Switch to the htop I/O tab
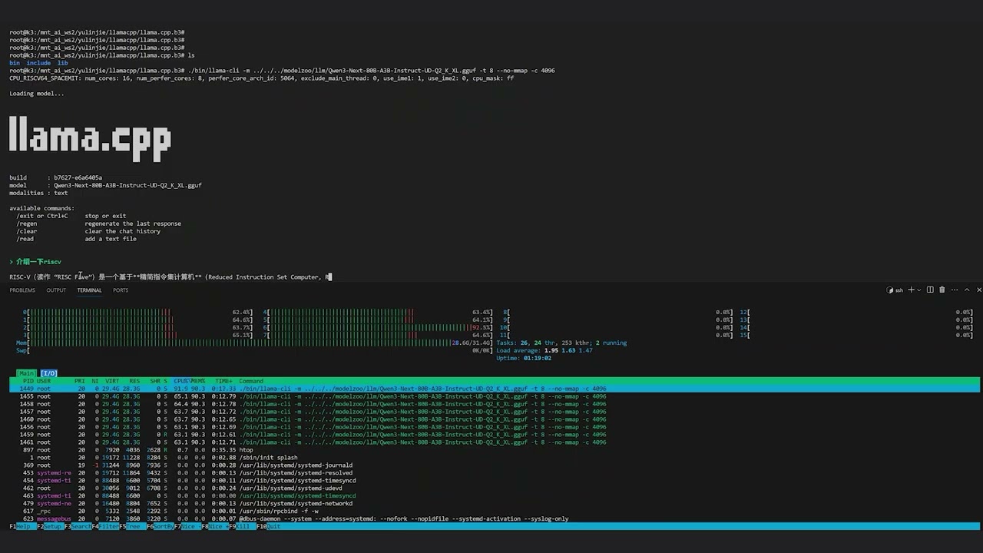The width and height of the screenshot is (983, 553). [x=49, y=373]
